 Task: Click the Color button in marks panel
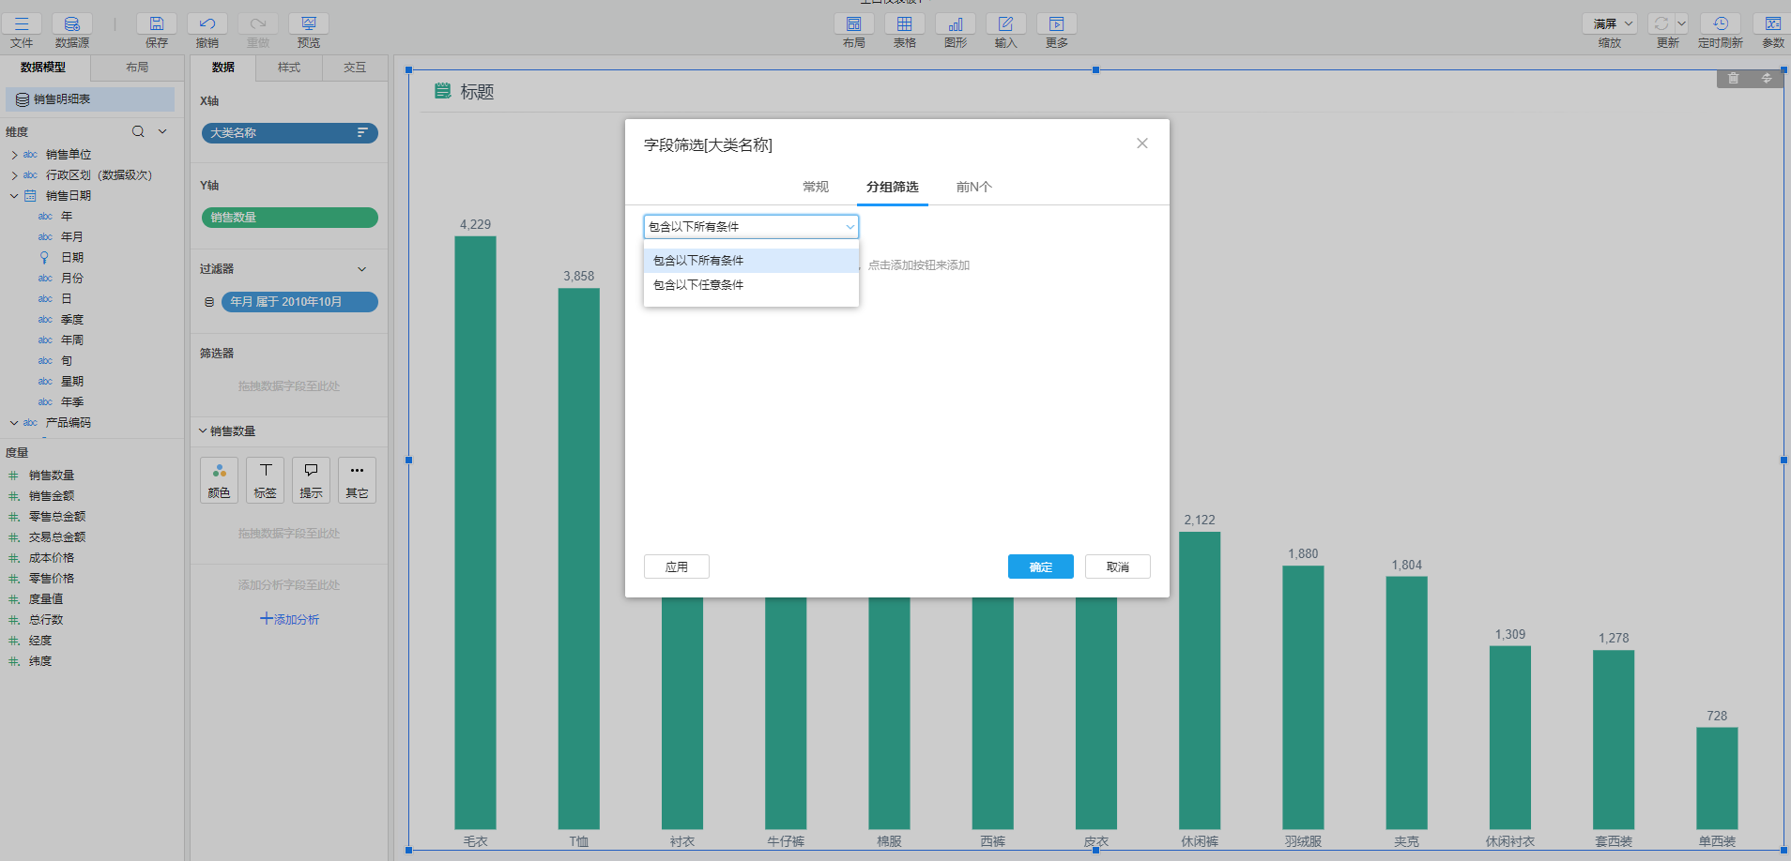coord(219,480)
